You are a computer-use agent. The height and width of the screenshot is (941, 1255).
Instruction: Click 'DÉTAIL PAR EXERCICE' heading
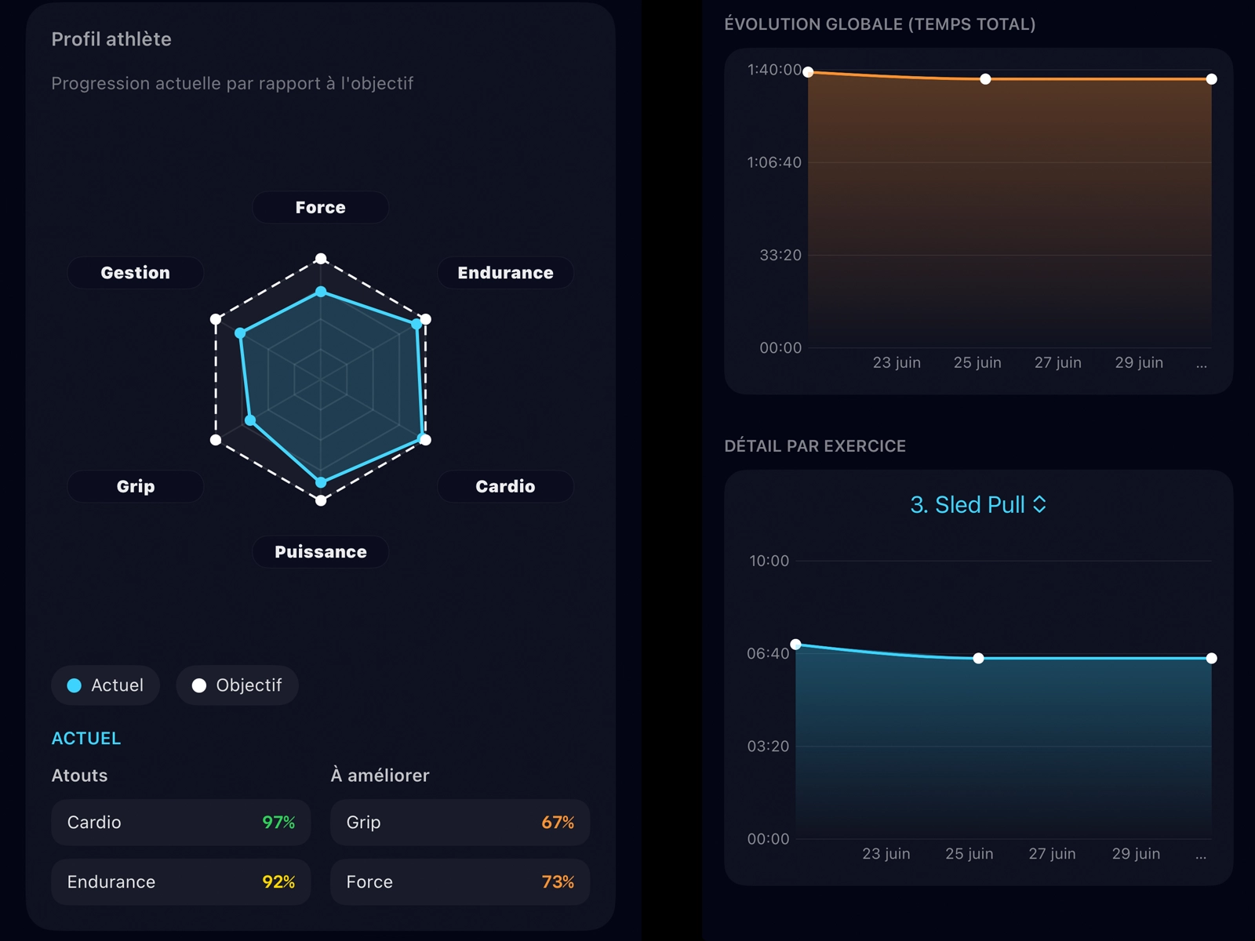pyautogui.click(x=815, y=446)
